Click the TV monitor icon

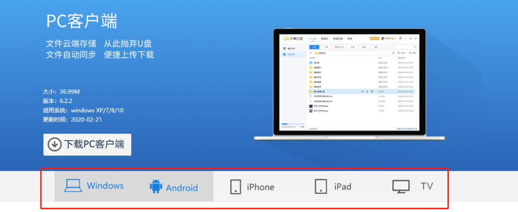click(400, 187)
